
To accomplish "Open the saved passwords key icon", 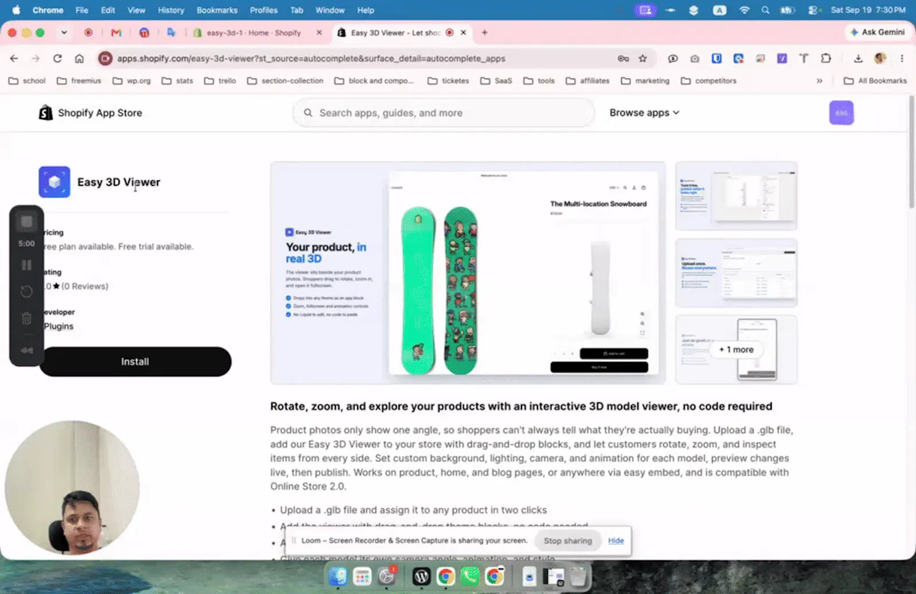I will pyautogui.click(x=623, y=58).
